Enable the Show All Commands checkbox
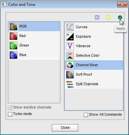Viewport: 129px width, 135px height. [x=86, y=115]
